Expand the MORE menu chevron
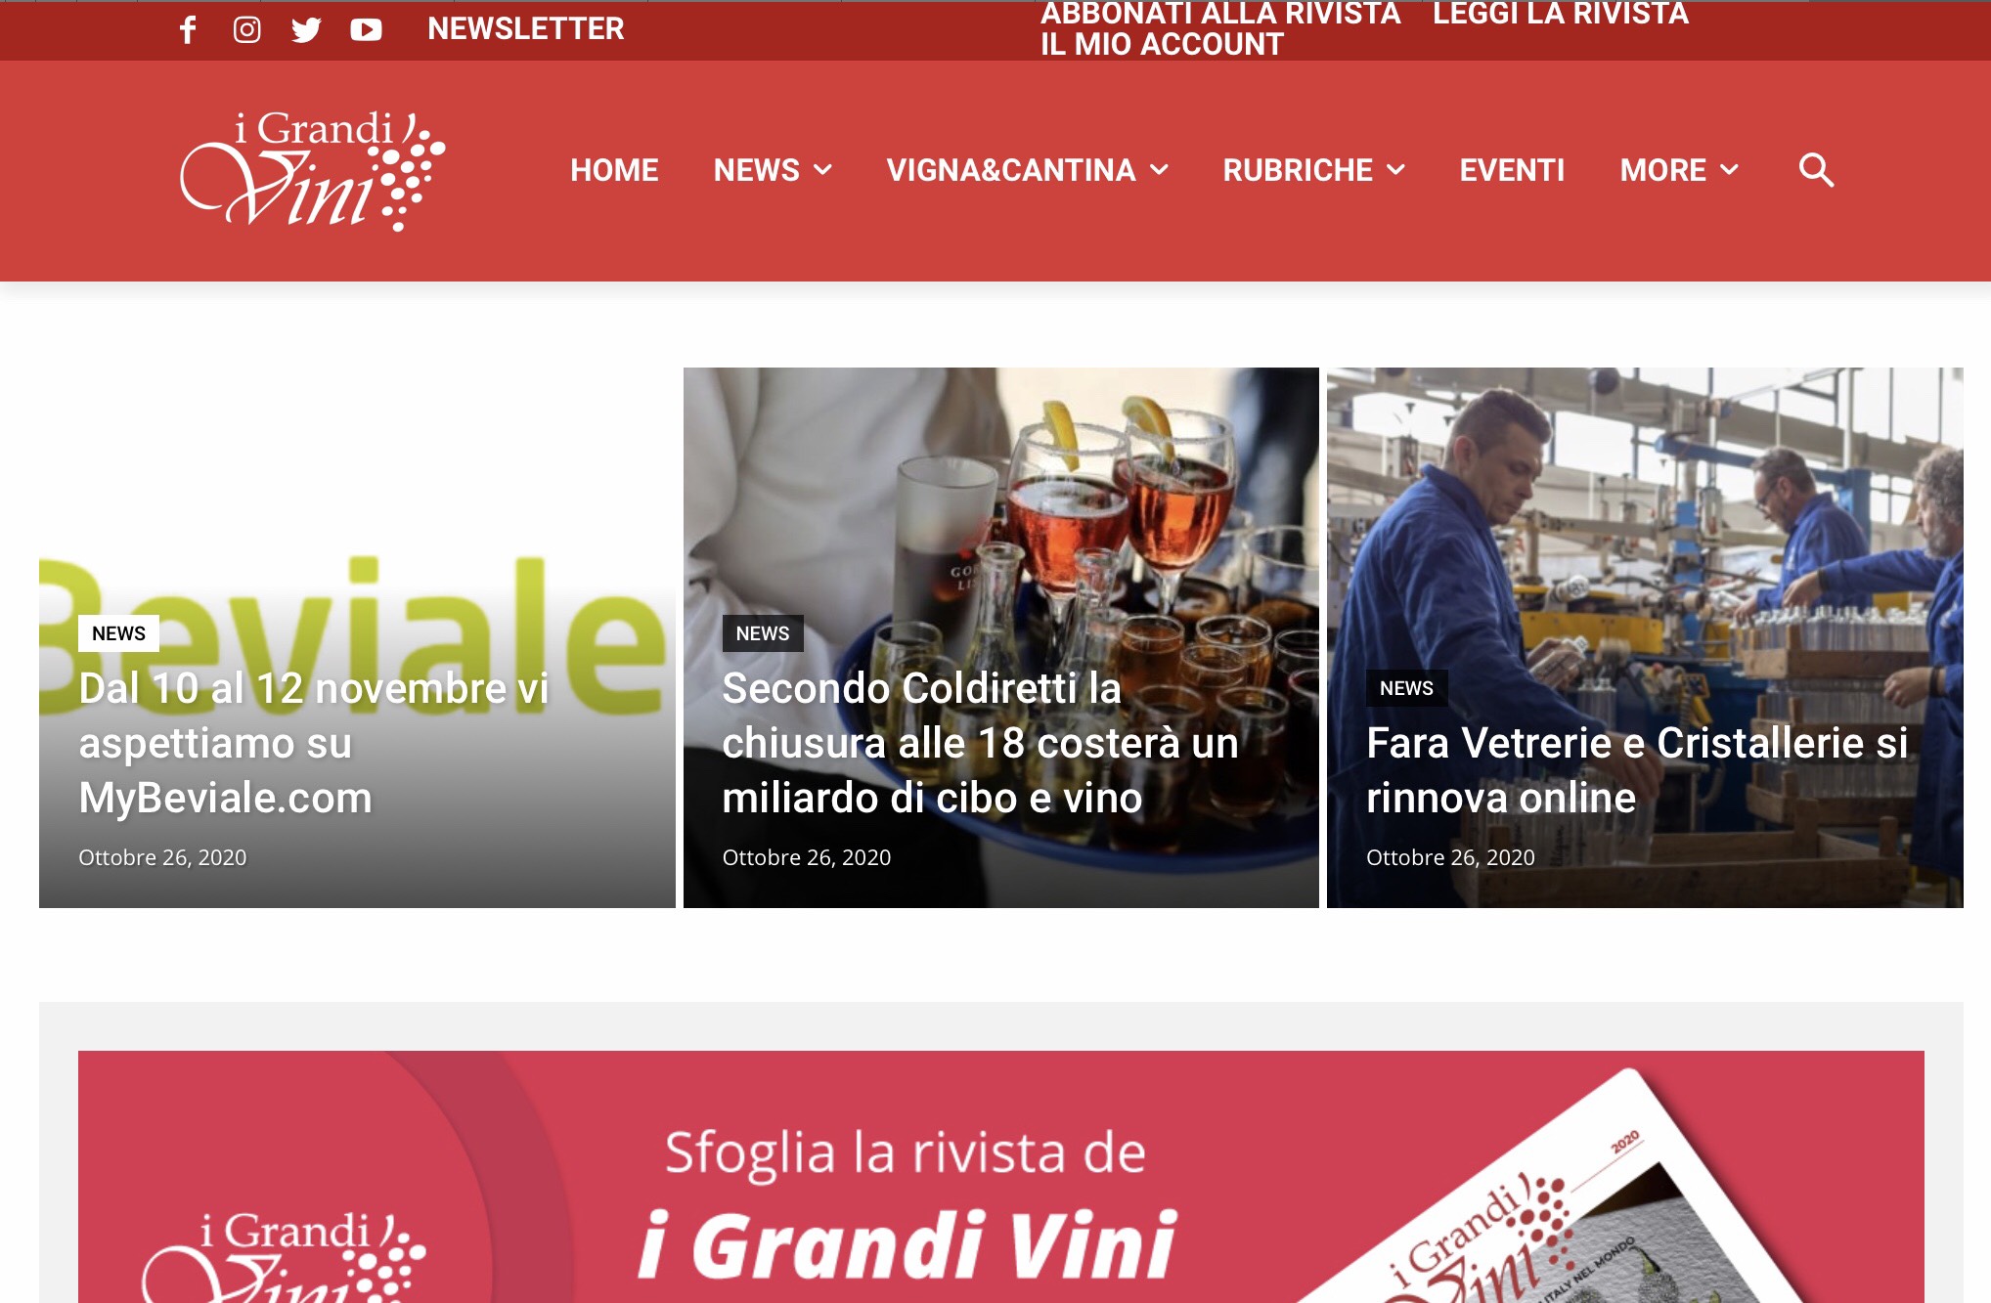The width and height of the screenshot is (1991, 1303). click(1729, 170)
